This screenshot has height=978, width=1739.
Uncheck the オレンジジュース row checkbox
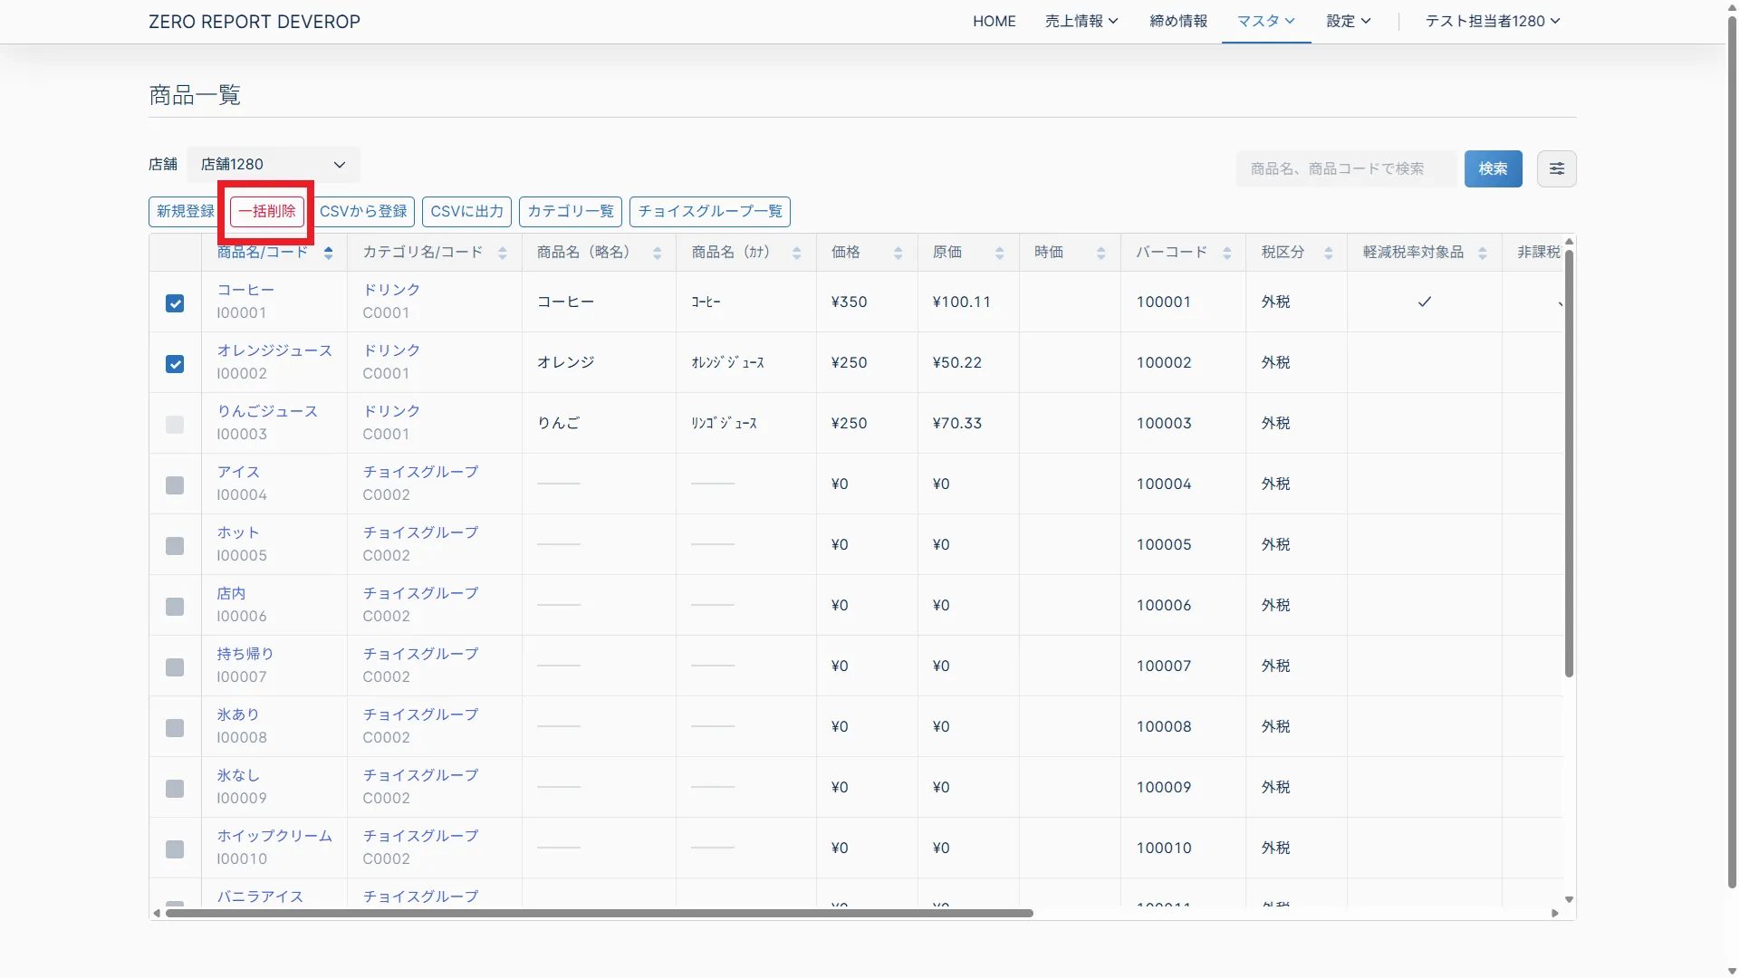tap(175, 364)
